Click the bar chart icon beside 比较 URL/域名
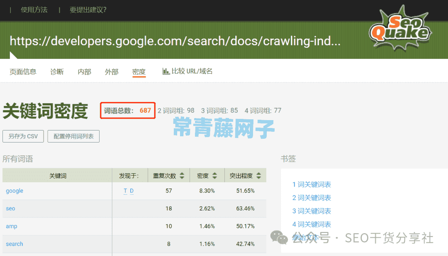Screen dimensions: 448x256 point(166,71)
